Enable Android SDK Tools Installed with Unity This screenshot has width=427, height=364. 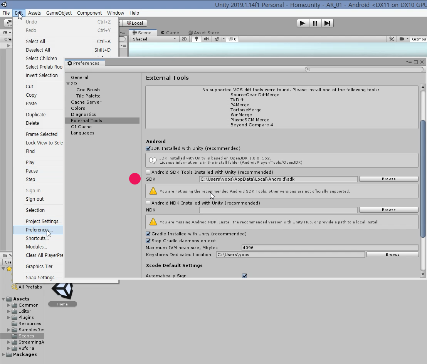148,172
